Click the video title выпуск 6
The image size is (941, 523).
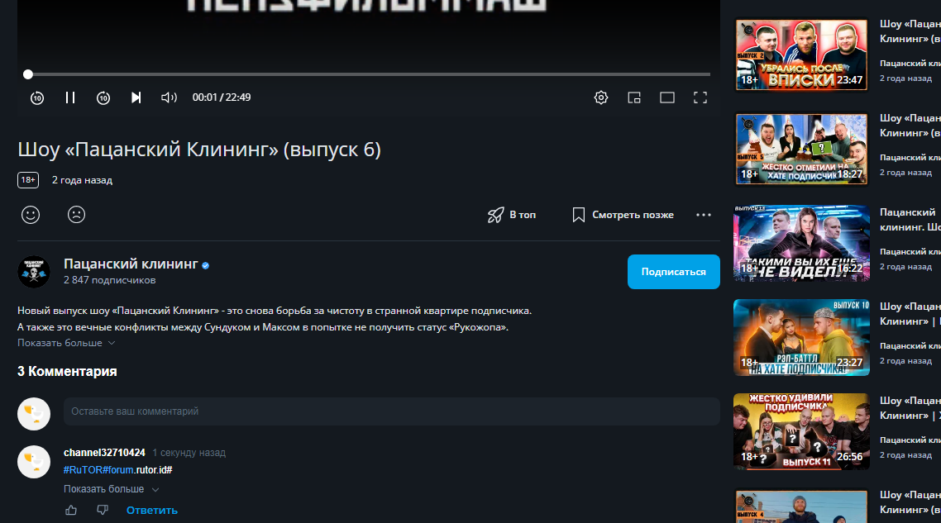199,150
